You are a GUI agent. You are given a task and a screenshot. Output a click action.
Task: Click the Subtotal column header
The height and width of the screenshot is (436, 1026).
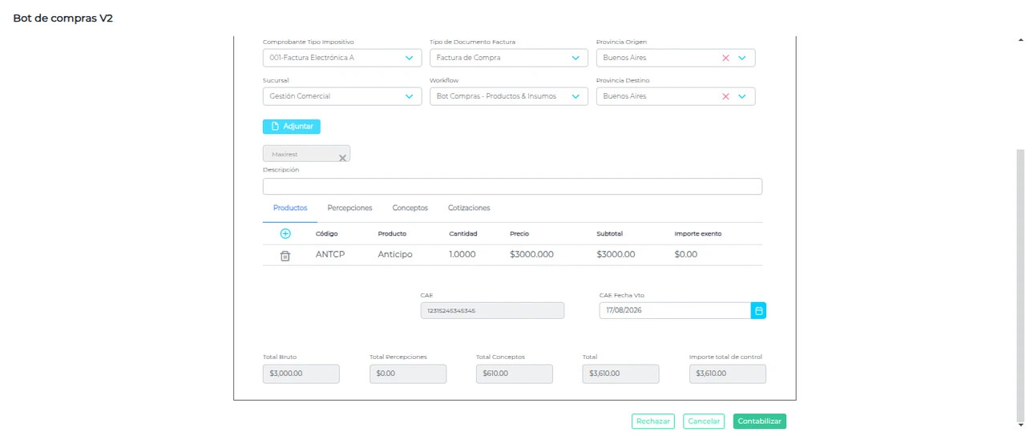[x=610, y=234]
